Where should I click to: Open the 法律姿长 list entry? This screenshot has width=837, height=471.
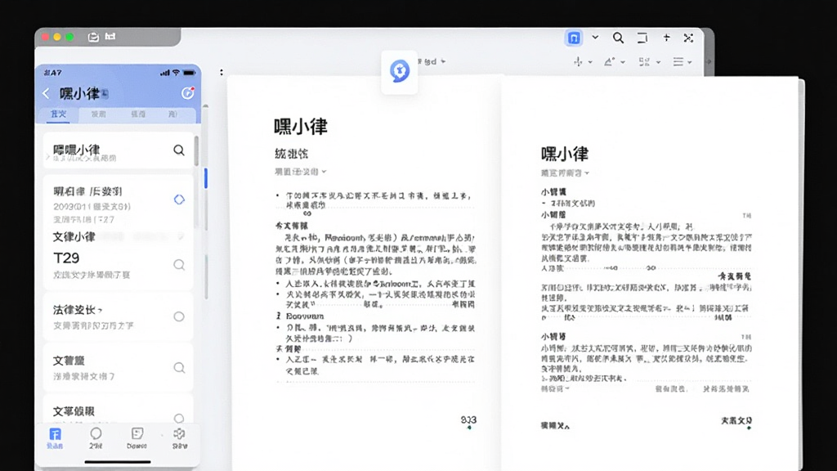(118, 316)
